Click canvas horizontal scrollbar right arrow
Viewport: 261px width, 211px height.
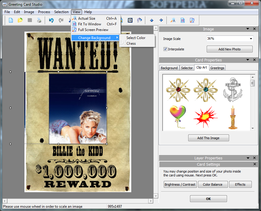tap(151, 201)
